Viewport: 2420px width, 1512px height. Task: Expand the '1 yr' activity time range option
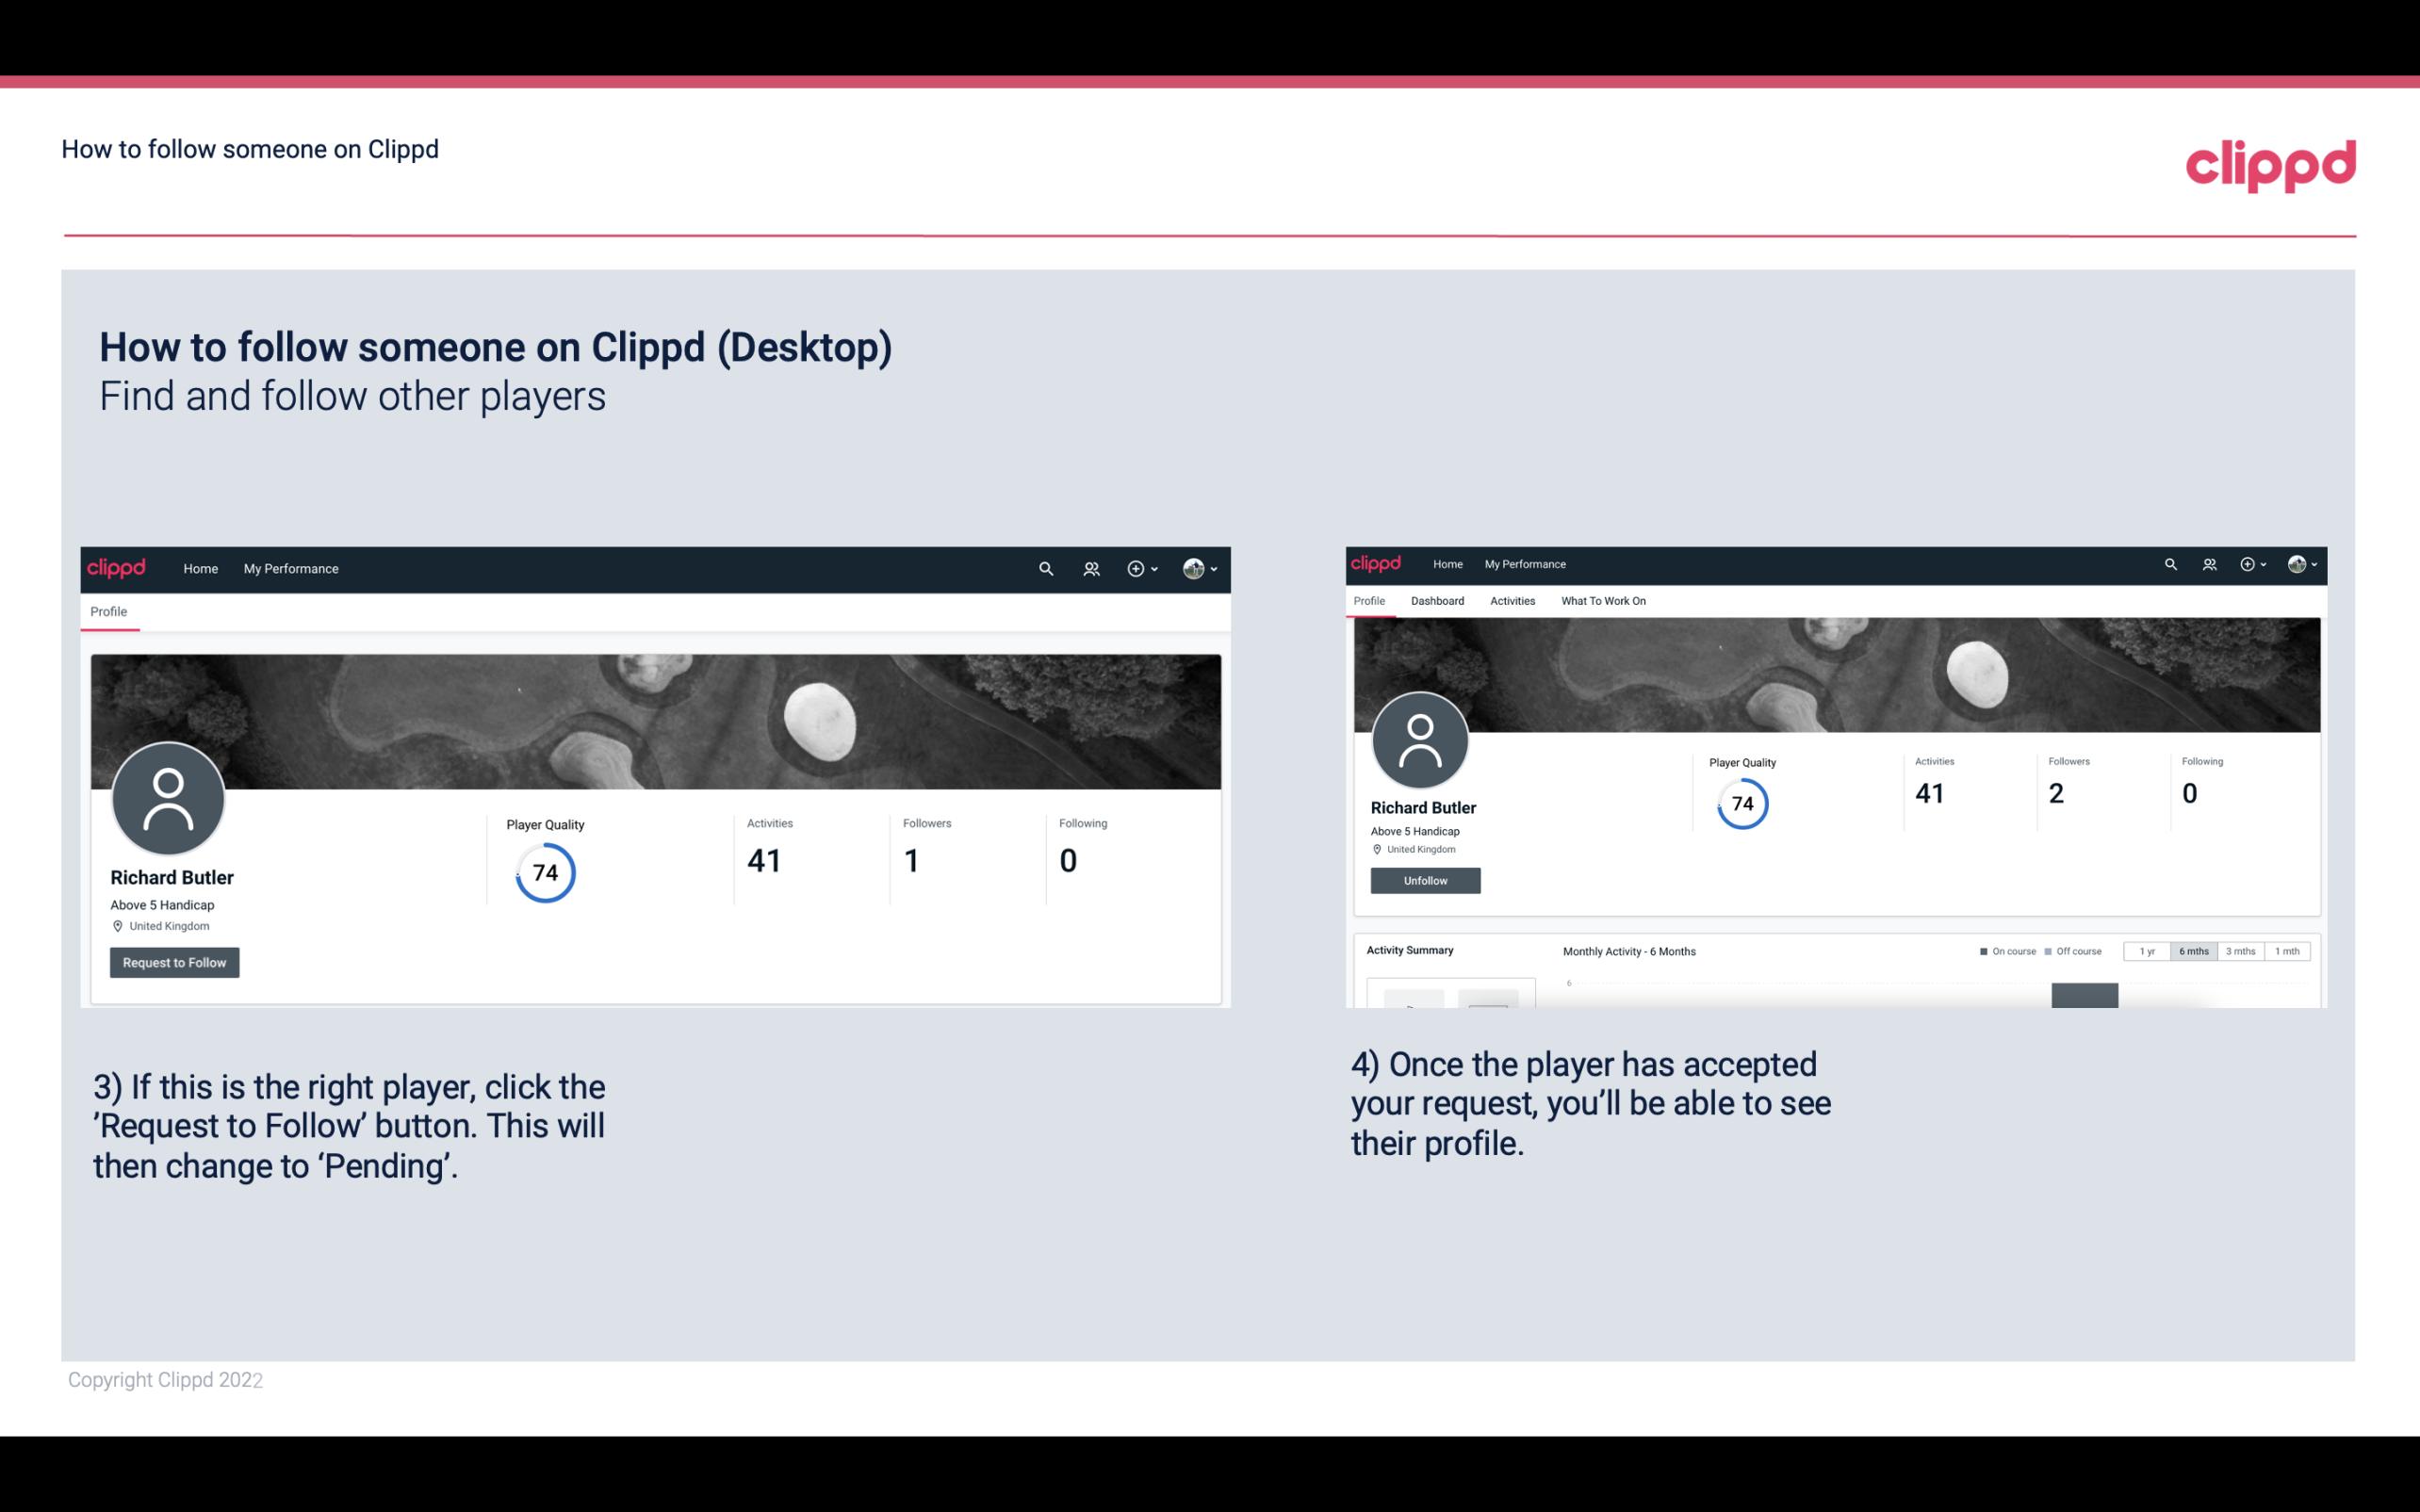[x=2149, y=951]
